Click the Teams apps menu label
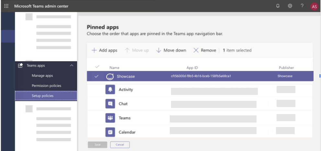This screenshot has width=321, height=151. [36, 65]
